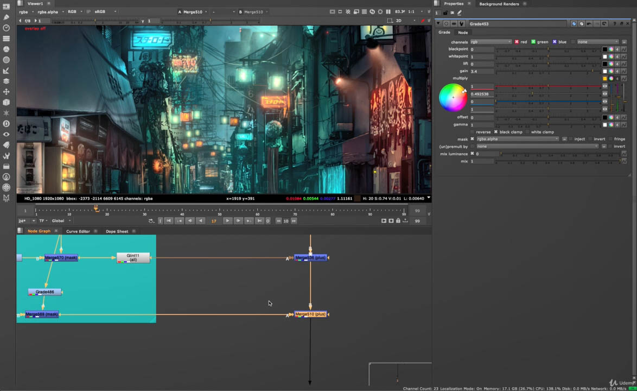Open color wheel picker for blackpoint

pyautogui.click(x=611, y=49)
